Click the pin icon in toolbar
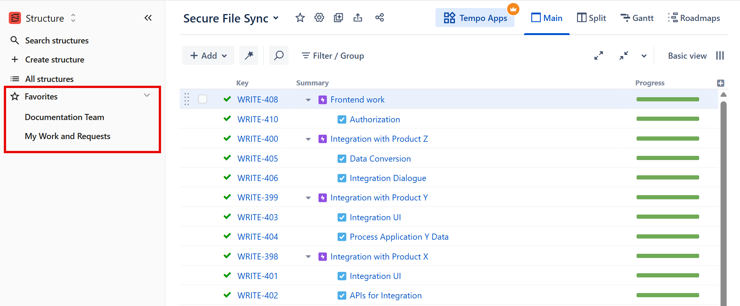 pyautogui.click(x=249, y=56)
